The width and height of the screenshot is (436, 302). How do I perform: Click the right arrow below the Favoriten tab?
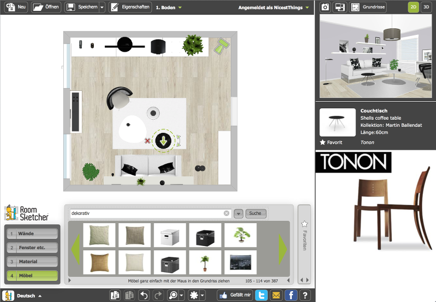click(307, 280)
